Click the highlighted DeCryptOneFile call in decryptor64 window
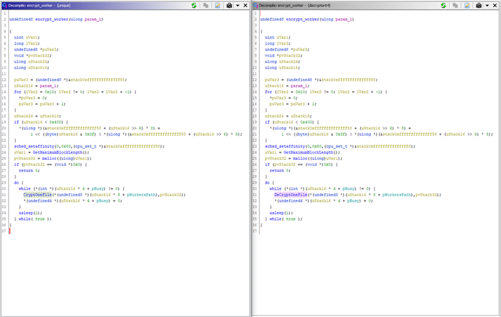Image resolution: width=501 pixels, height=317 pixels. coord(291,194)
